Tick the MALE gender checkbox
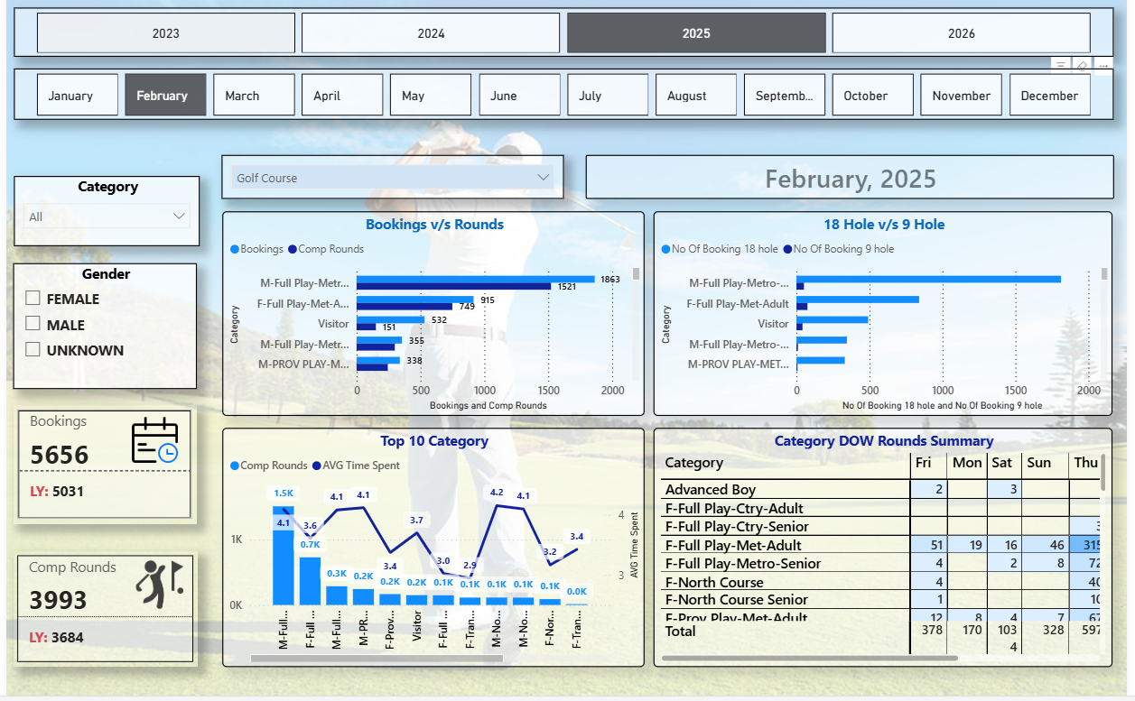 click(x=33, y=324)
